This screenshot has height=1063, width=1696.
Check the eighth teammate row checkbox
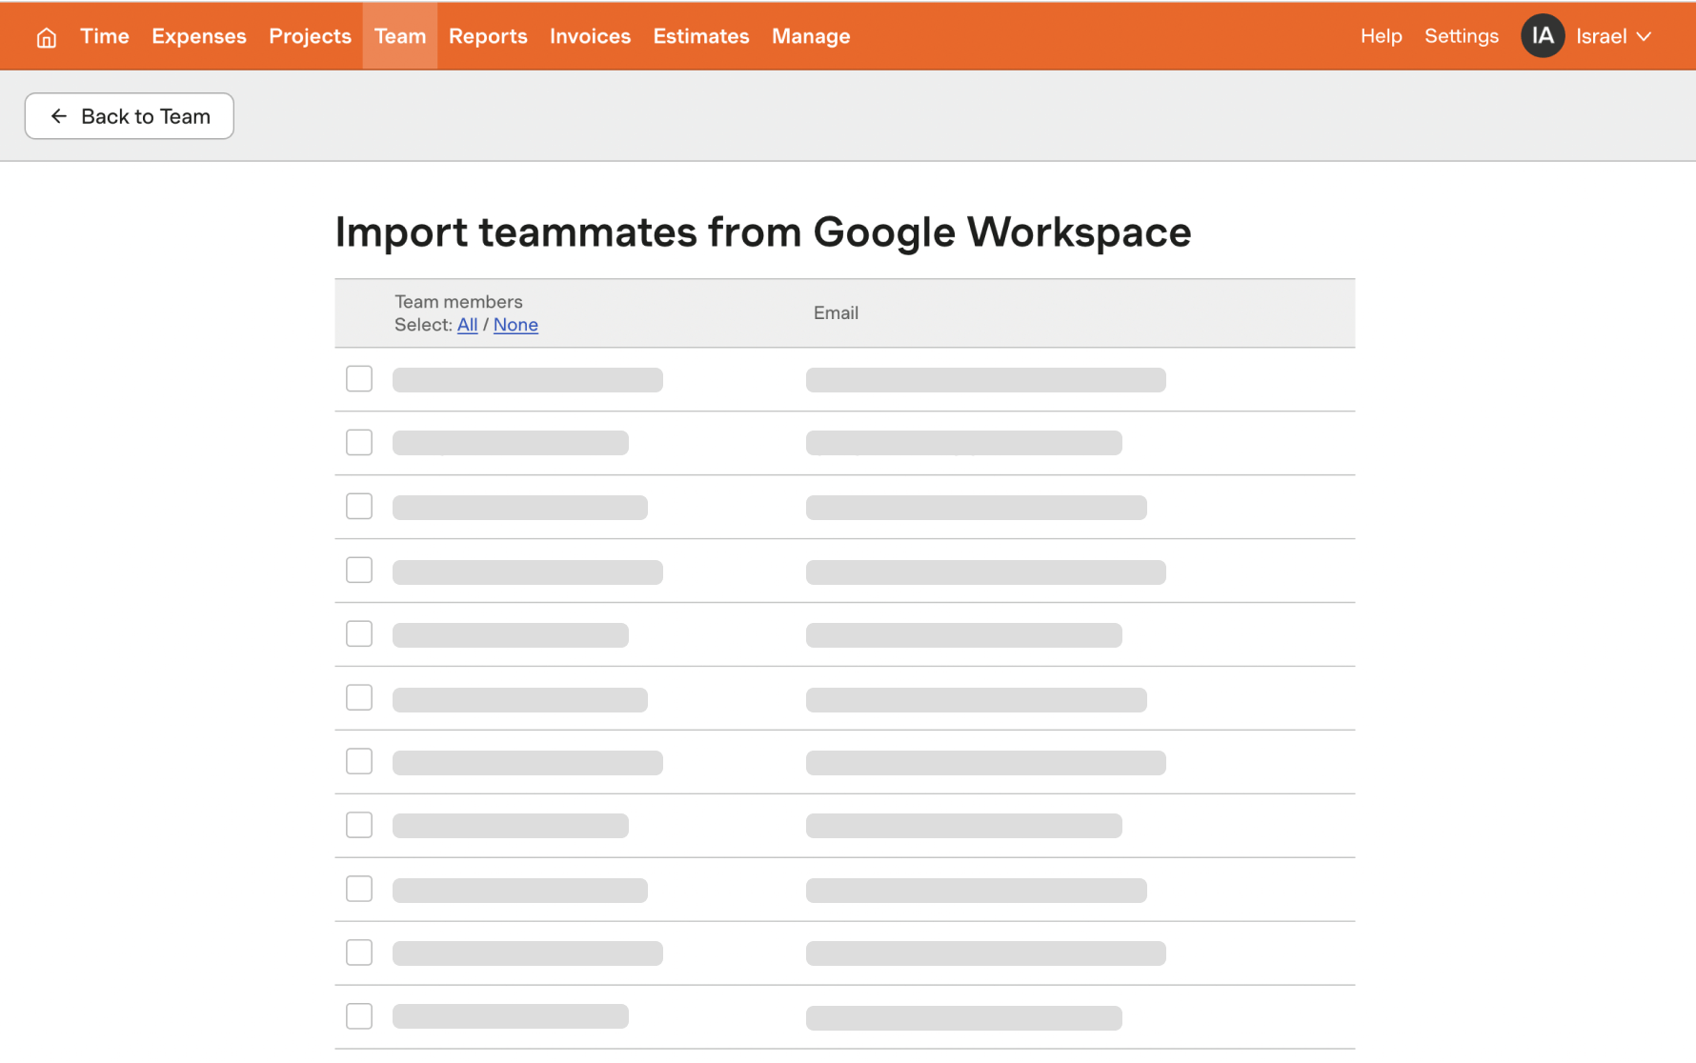pos(359,826)
